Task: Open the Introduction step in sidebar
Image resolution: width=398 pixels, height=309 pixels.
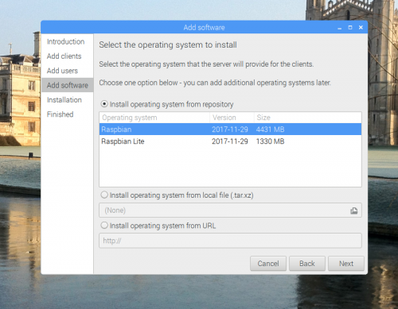Action: point(65,41)
